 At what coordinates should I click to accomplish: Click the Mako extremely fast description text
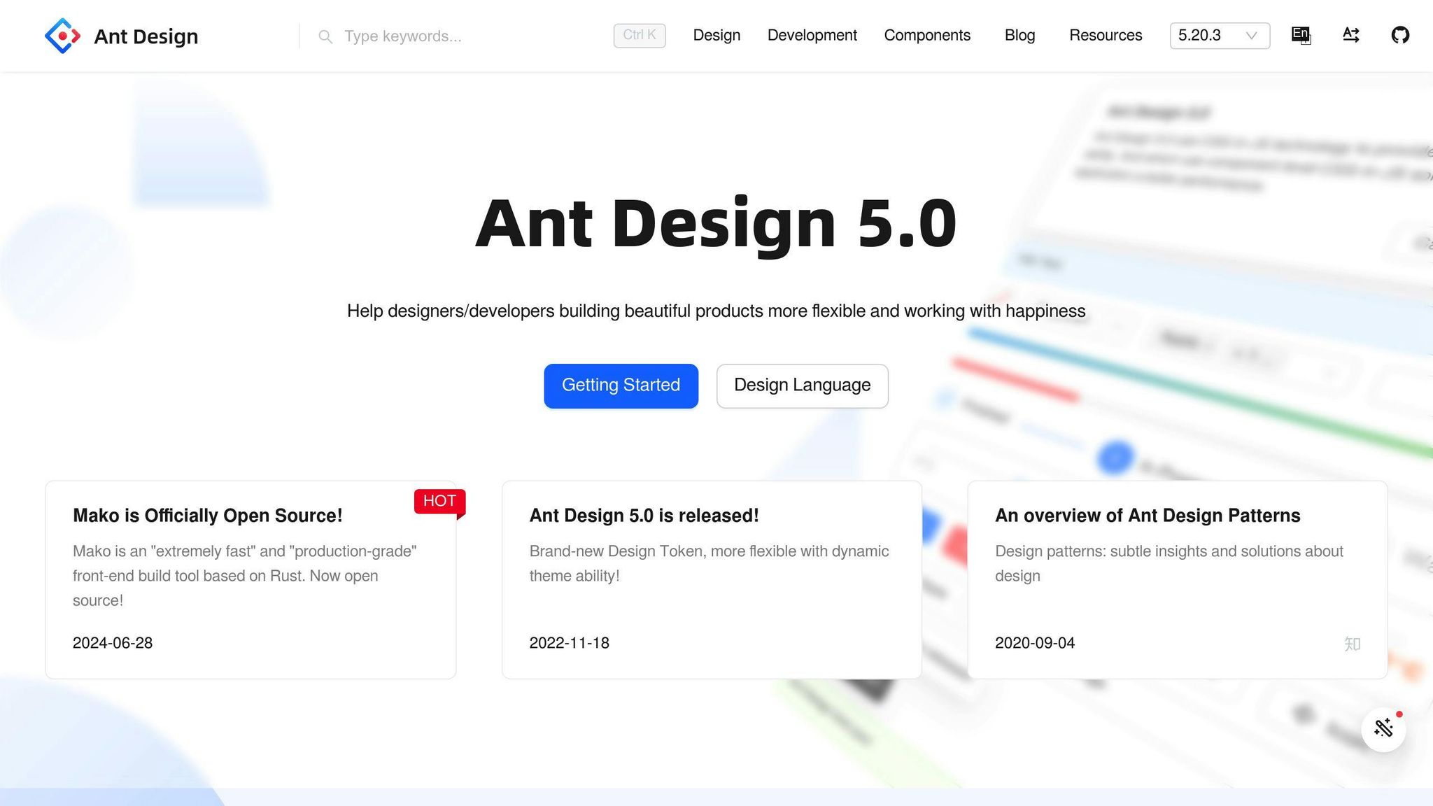(x=245, y=576)
